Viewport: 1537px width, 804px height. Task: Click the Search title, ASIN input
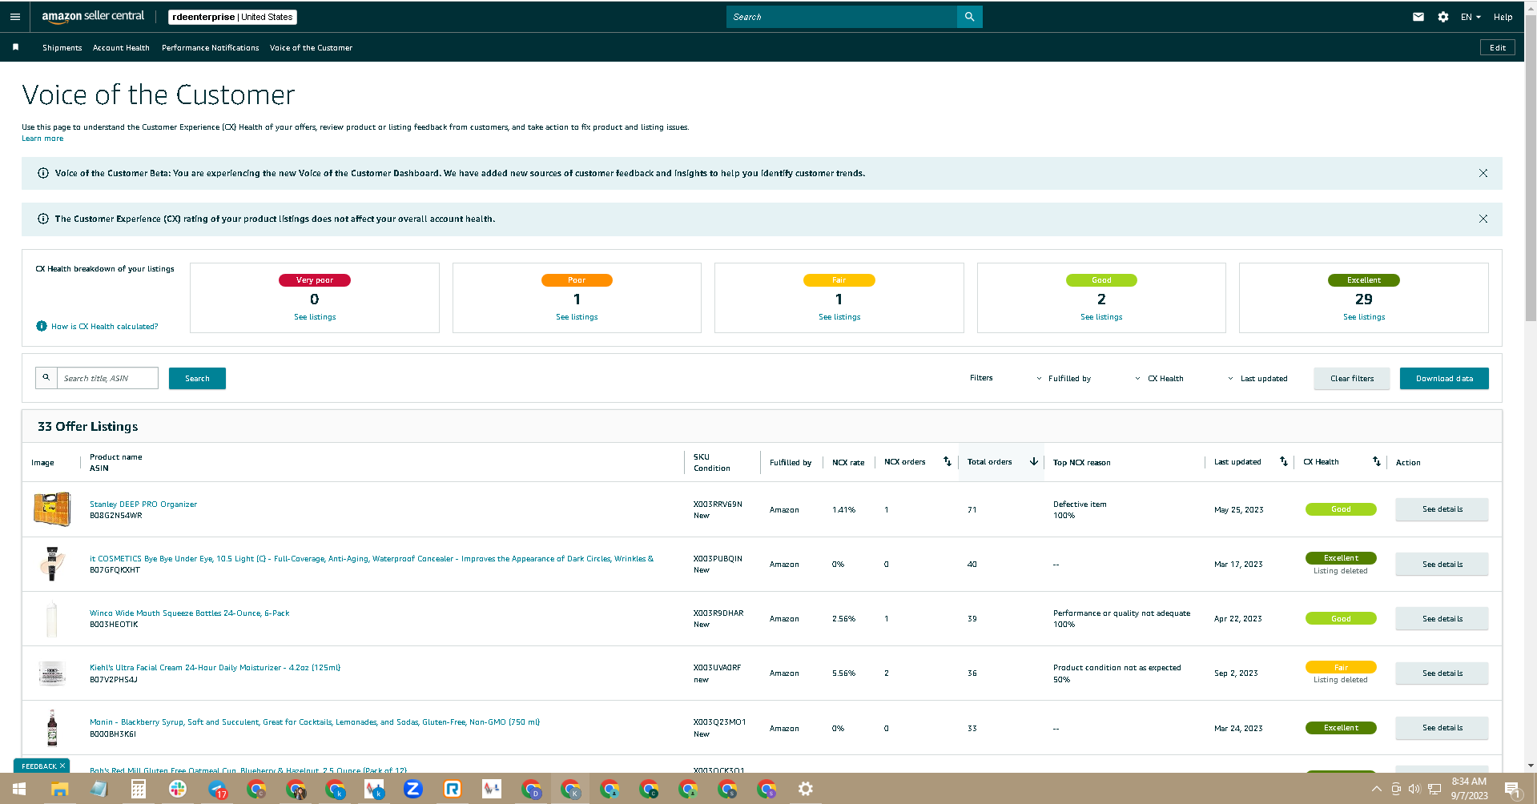107,378
